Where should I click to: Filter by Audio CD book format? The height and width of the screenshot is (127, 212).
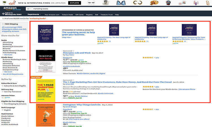coord(5,122)
